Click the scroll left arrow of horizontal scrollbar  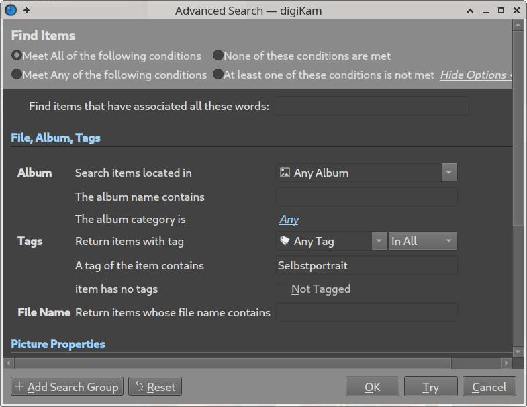[9, 363]
